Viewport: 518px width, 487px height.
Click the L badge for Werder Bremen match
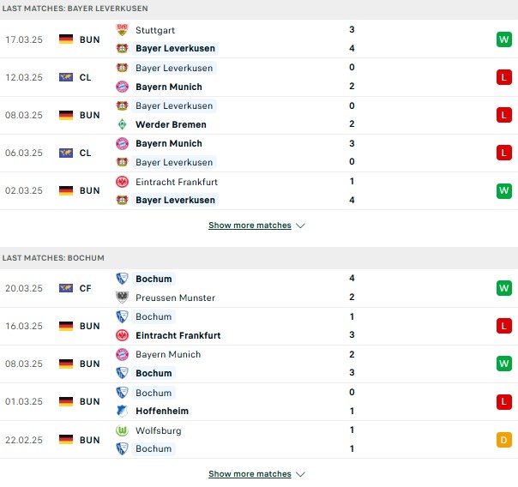pyautogui.click(x=503, y=115)
